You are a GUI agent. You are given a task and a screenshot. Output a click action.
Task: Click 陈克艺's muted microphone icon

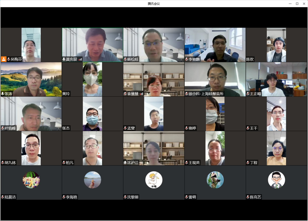coord(248,197)
